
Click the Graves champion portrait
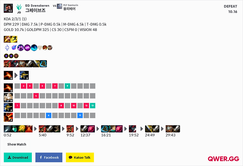(x=8, y=8)
